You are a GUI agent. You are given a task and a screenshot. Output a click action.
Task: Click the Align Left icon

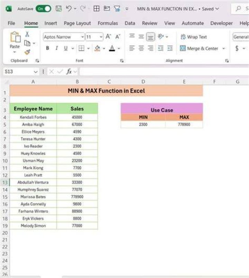pyautogui.click(x=132, y=48)
